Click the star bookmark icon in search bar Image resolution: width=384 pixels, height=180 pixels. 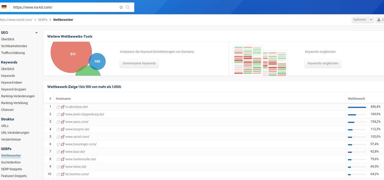coord(121,7)
